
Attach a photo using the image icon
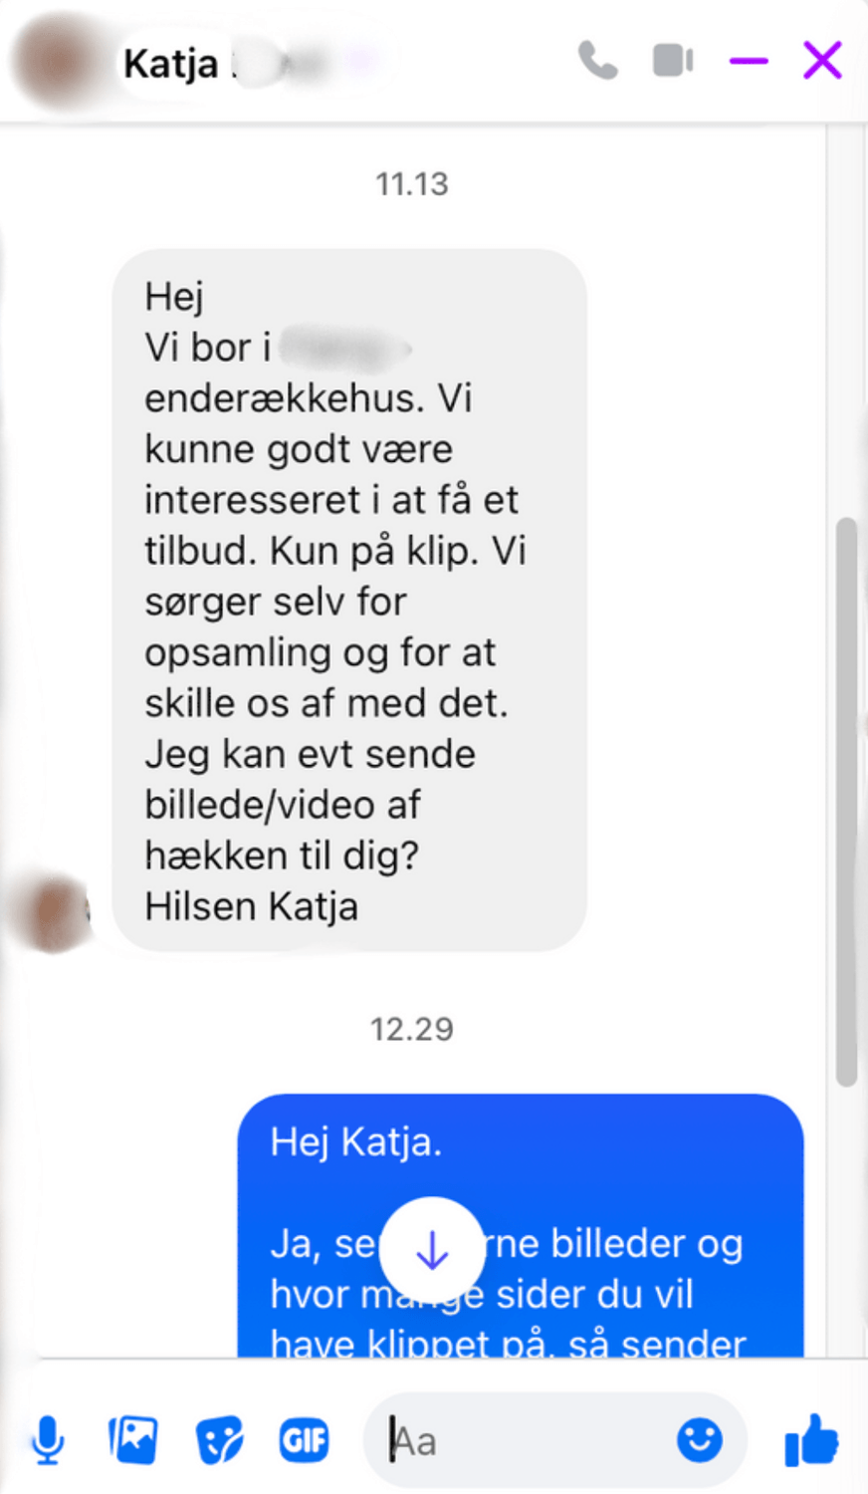133,1439
